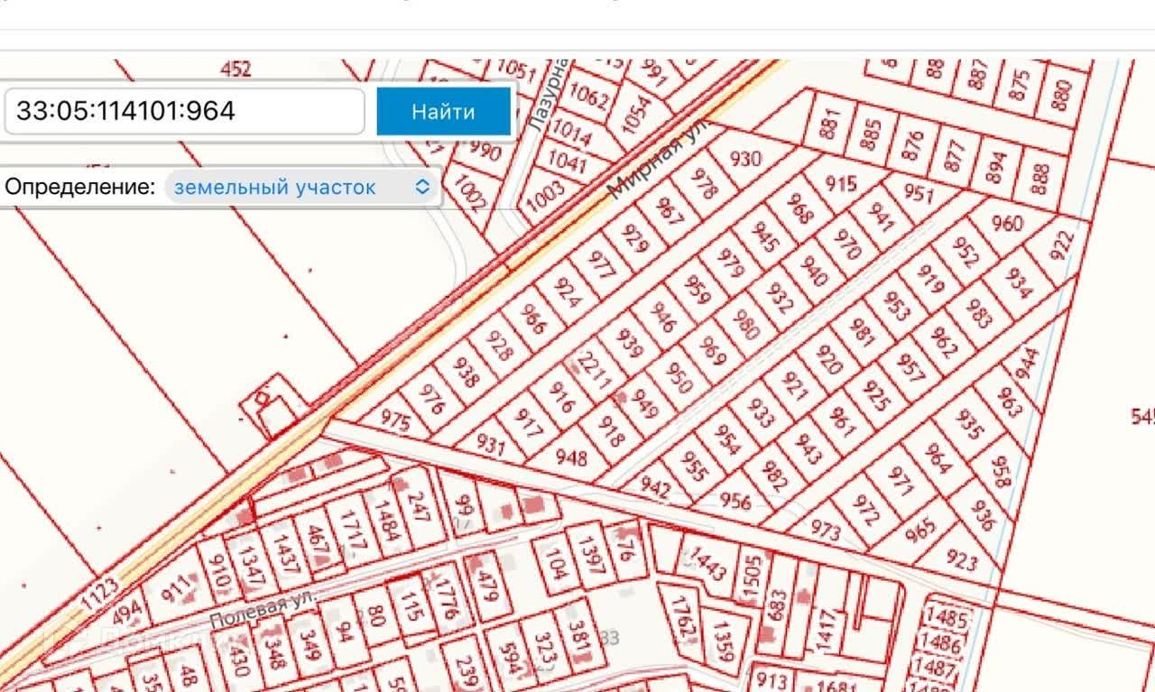The image size is (1155, 692).
Task: Choose parcel 972 on the map
Action: pos(865,511)
